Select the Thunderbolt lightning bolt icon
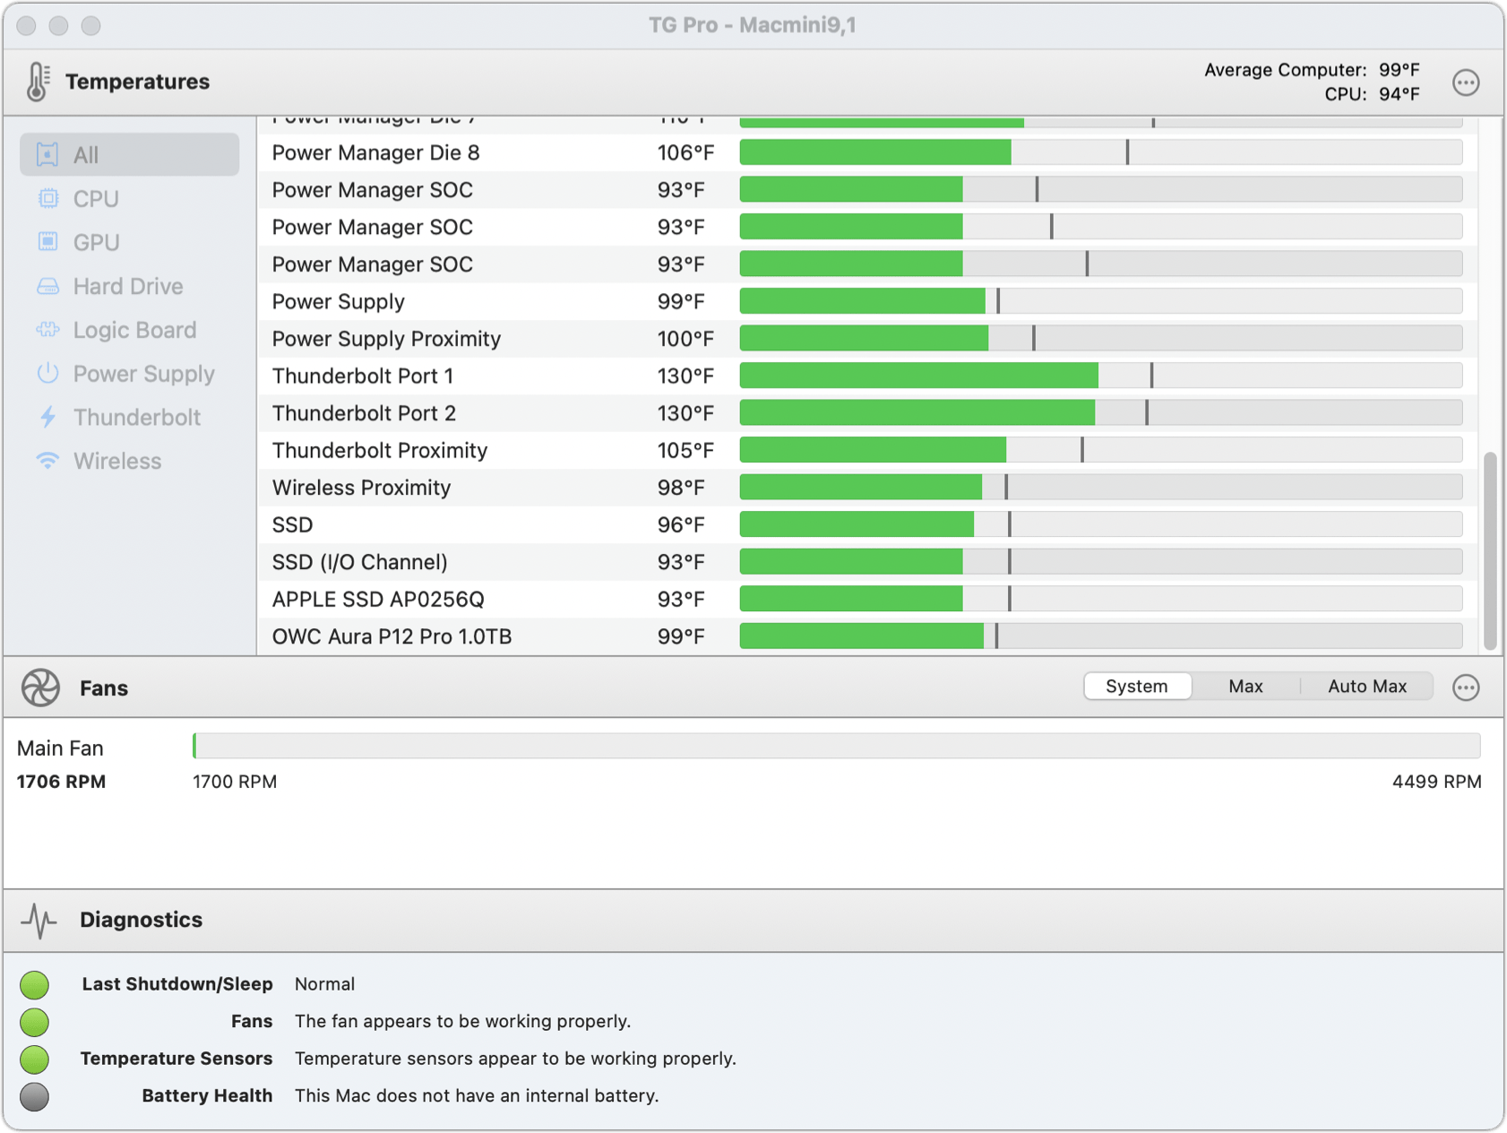The width and height of the screenshot is (1507, 1133). tap(48, 417)
